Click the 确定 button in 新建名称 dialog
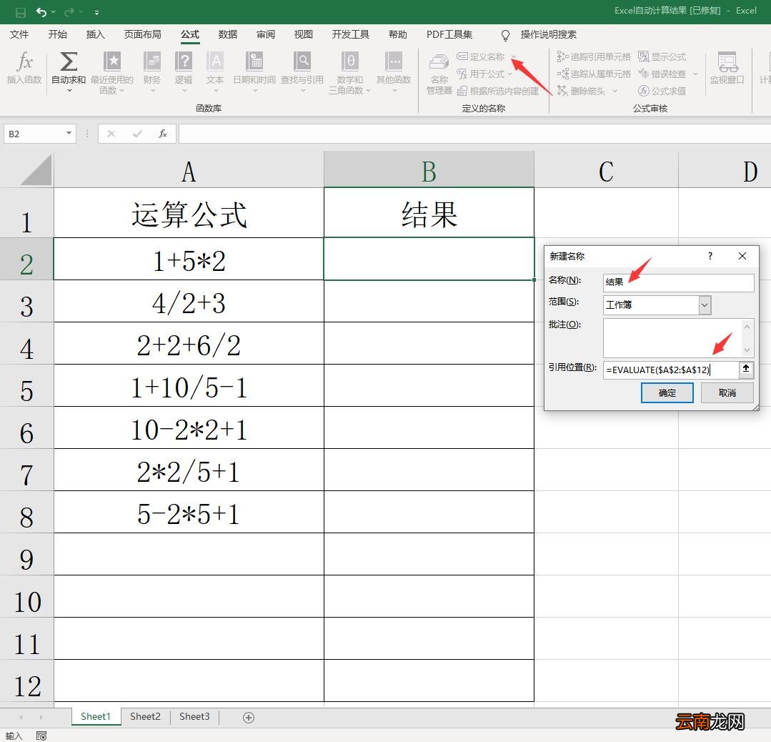Screen dimensions: 771x742 coord(667,392)
